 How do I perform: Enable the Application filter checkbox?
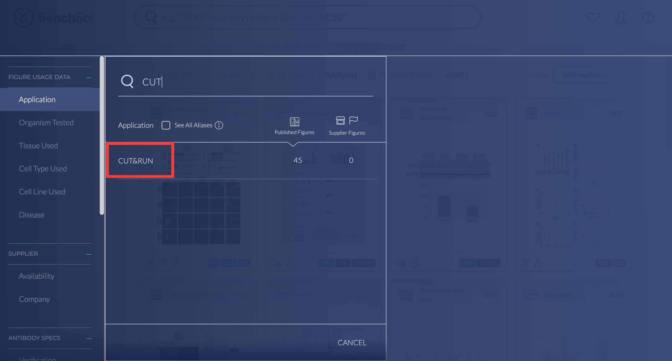(166, 125)
